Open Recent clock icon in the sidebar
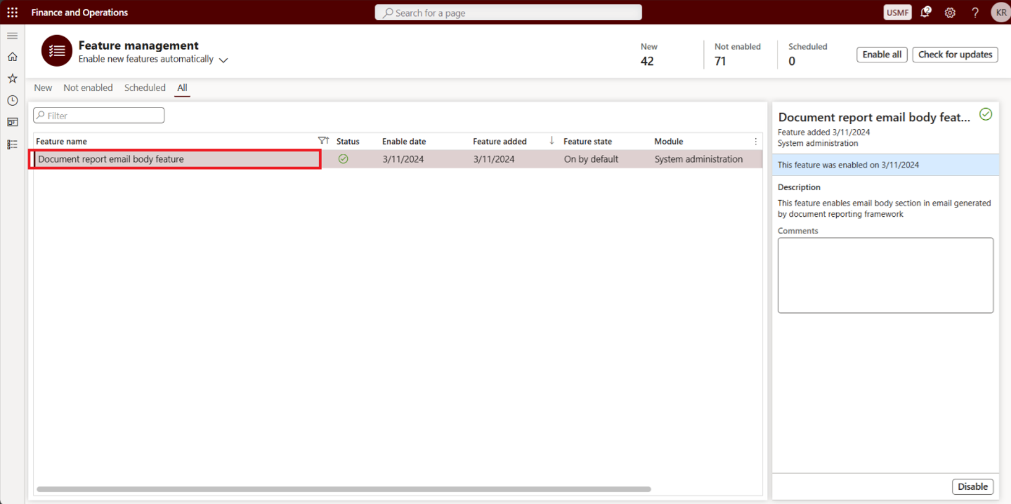This screenshot has height=504, width=1011. point(12,100)
